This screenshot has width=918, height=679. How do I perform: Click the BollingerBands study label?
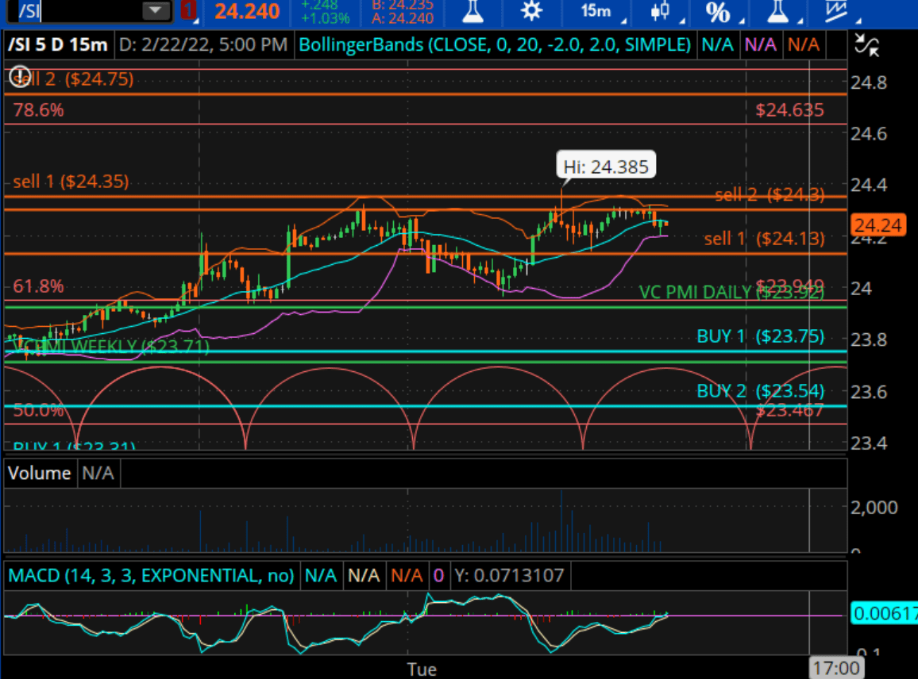point(495,45)
